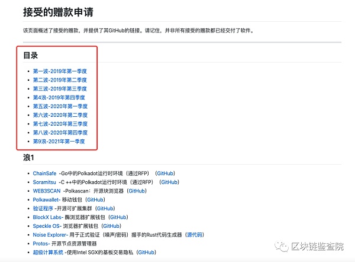Open the Speckle OS link

coord(46,226)
